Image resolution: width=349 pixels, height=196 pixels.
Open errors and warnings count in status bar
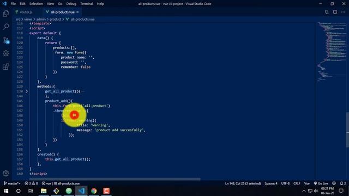click(x=31, y=183)
